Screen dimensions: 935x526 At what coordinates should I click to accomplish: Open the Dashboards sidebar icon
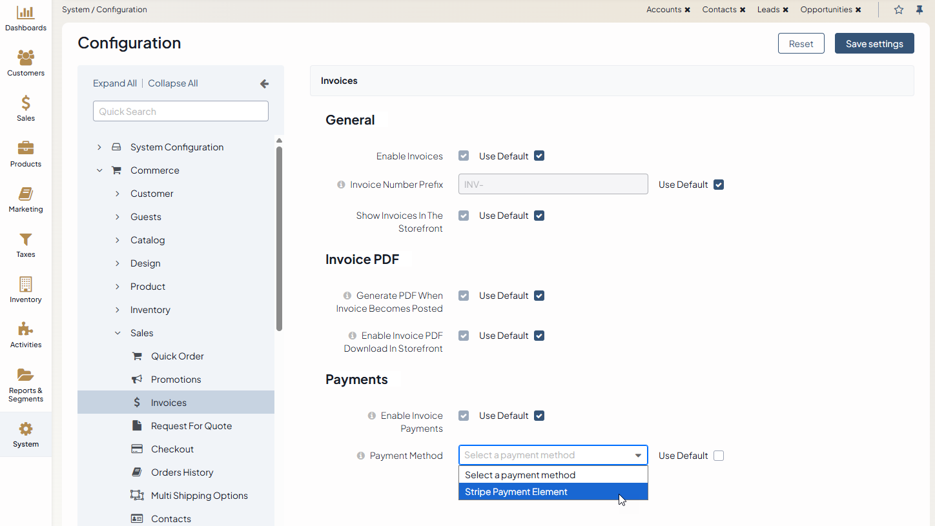point(26,13)
